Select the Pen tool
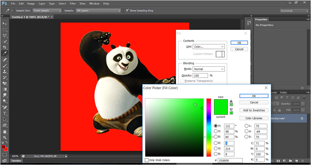Viewport: 311px width, 165px height. pos(5,107)
